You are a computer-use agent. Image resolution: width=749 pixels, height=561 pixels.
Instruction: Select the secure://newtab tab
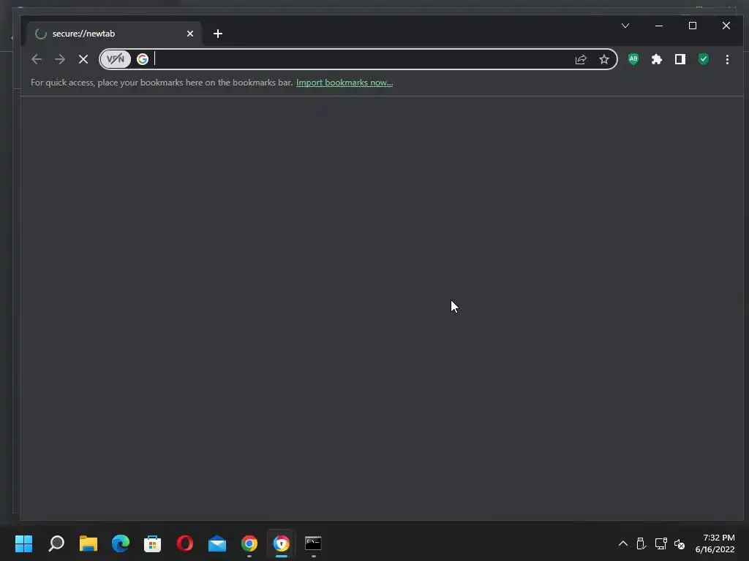pyautogui.click(x=113, y=34)
